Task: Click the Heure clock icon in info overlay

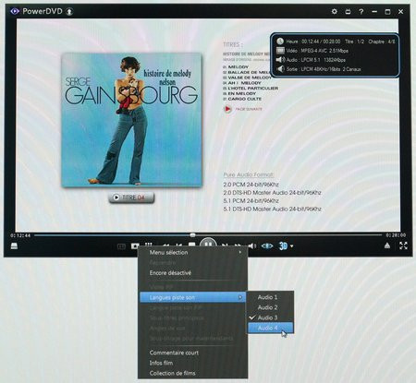Action: point(280,42)
